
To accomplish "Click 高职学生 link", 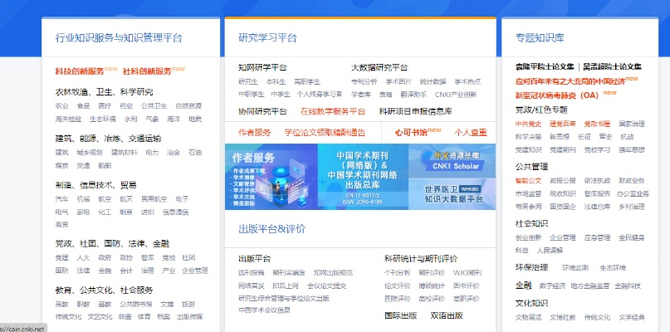I will coord(307,81).
